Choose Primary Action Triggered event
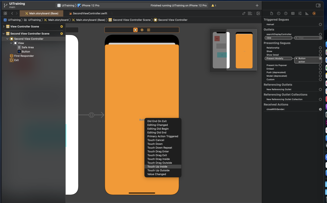Screen dimensions: 327x203 click(x=163, y=136)
